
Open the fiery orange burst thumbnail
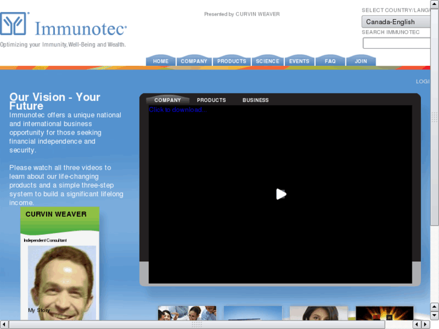(385, 313)
